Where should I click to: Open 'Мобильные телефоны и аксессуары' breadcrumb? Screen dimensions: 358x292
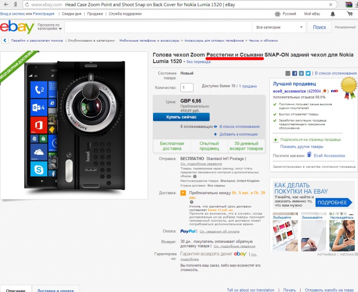point(149,40)
